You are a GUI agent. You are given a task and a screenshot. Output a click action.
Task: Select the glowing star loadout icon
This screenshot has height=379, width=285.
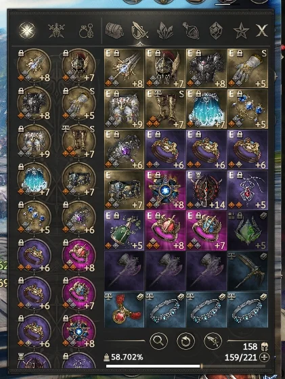pyautogui.click(x=27, y=30)
